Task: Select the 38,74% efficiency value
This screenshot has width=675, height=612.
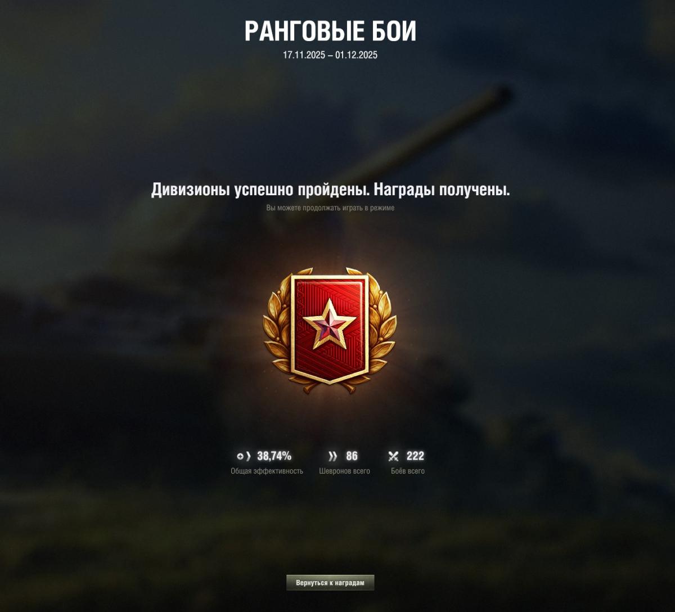Action: pos(274,456)
